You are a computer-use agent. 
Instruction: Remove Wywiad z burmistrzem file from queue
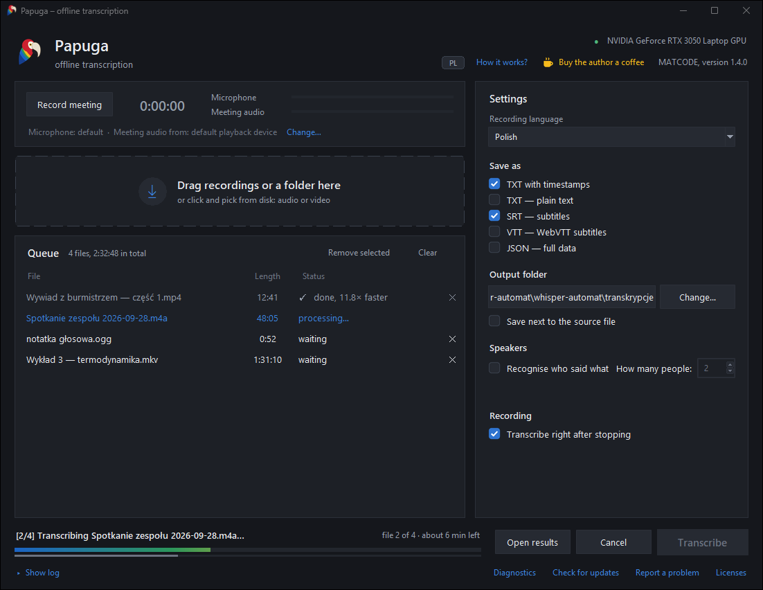452,298
